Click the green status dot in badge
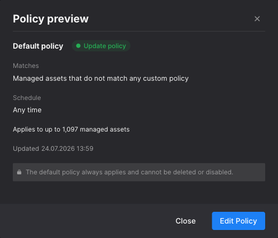278x238 pixels. click(78, 46)
